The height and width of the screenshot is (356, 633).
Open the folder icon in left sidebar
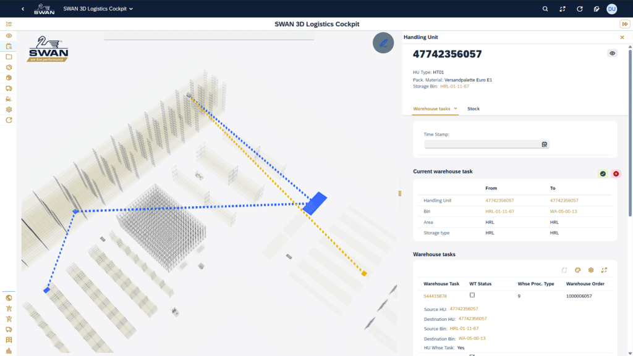click(9, 57)
